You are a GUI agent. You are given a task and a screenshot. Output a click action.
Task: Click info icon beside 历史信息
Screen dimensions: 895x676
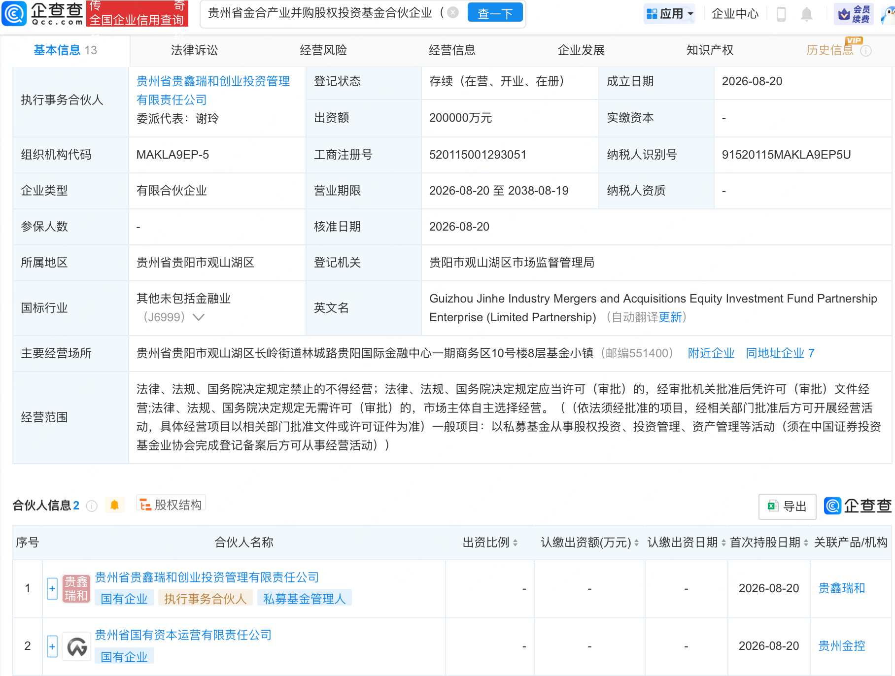pos(866,51)
